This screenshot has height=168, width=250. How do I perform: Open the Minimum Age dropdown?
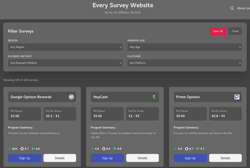185,47
